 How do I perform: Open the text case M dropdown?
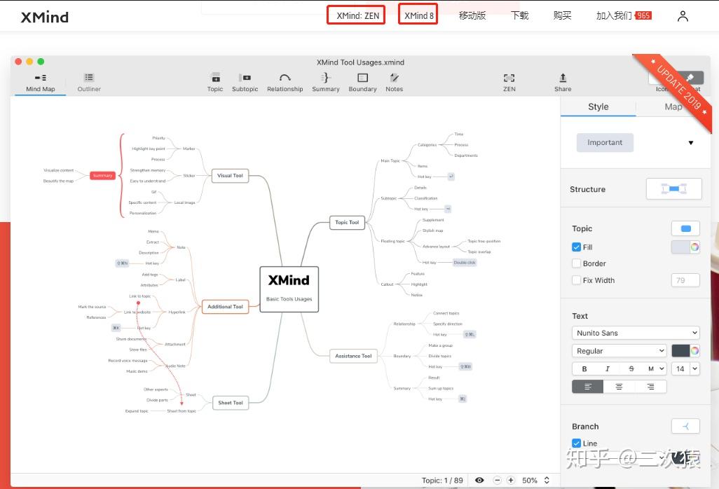click(655, 369)
